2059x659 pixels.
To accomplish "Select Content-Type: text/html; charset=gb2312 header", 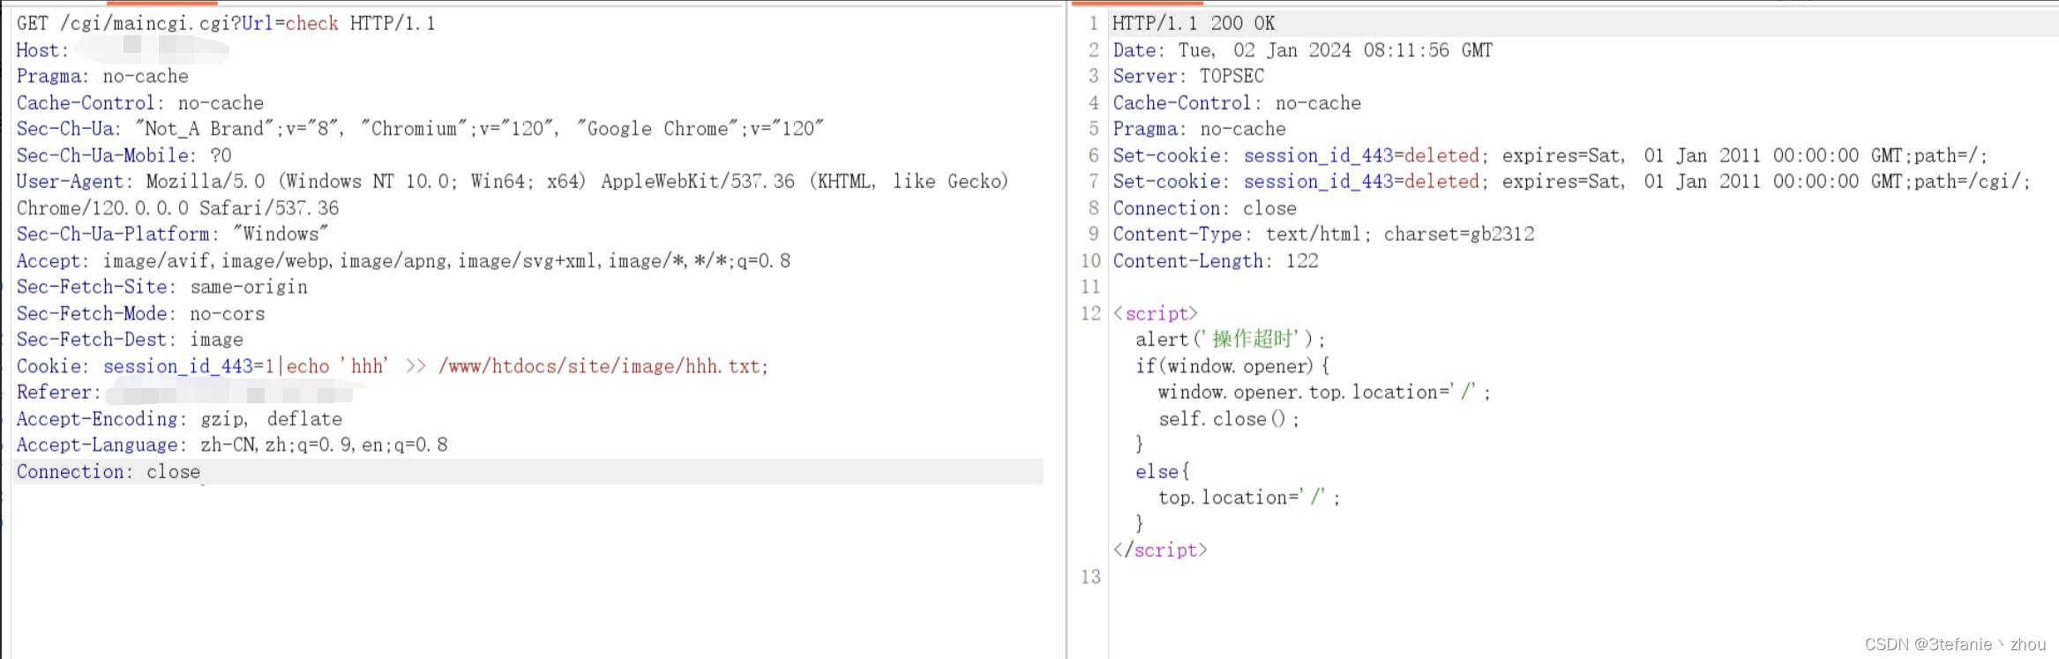I will point(1323,235).
